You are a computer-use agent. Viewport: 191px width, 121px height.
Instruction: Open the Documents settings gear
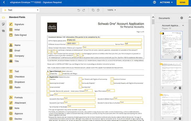click(x=182, y=18)
